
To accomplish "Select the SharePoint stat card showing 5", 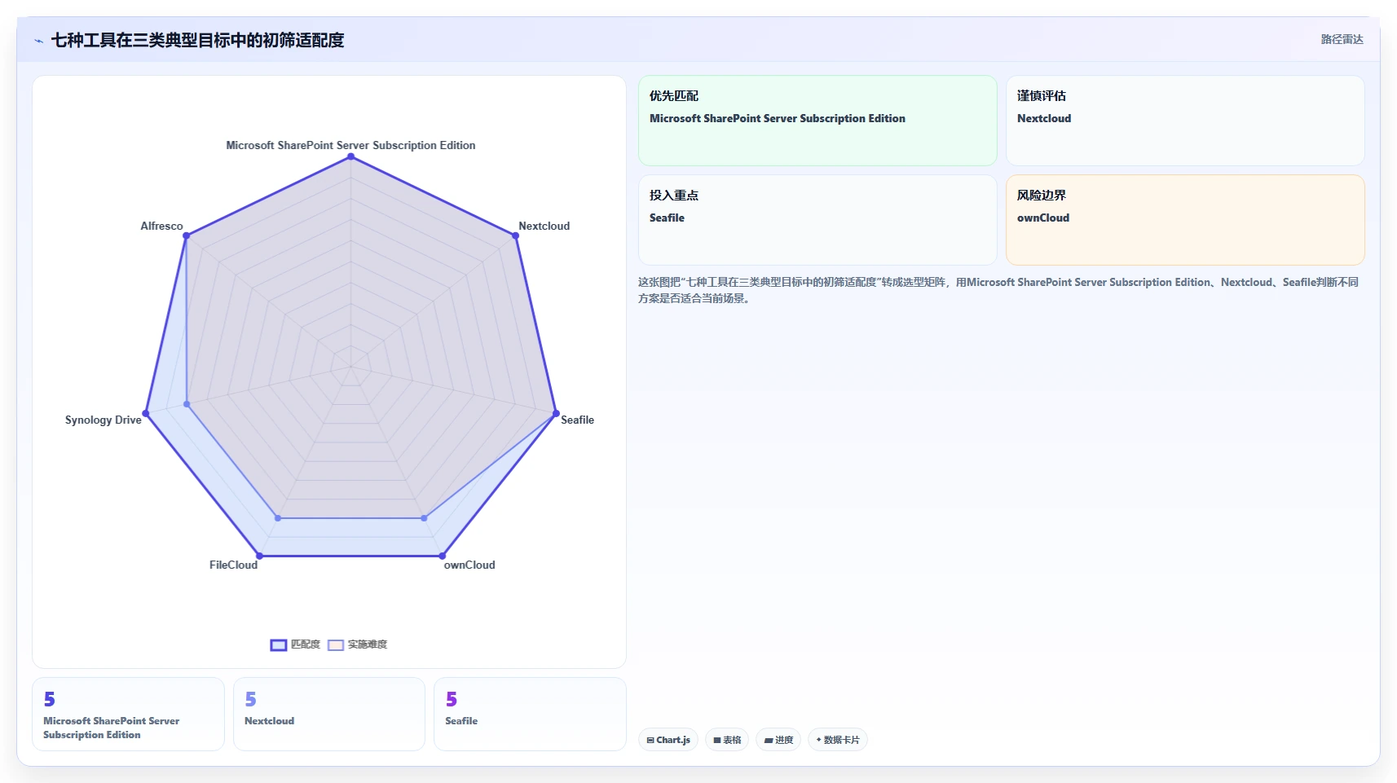I will pos(128,714).
